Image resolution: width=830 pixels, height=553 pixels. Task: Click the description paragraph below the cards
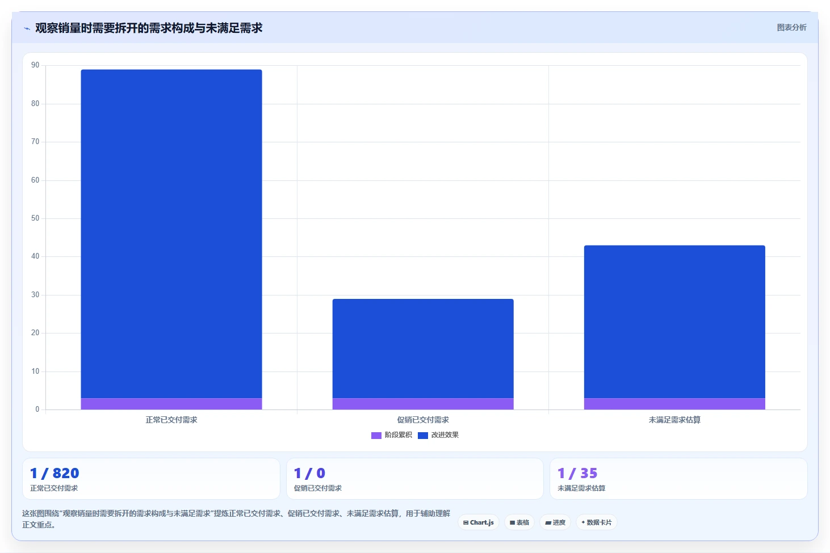(x=236, y=519)
